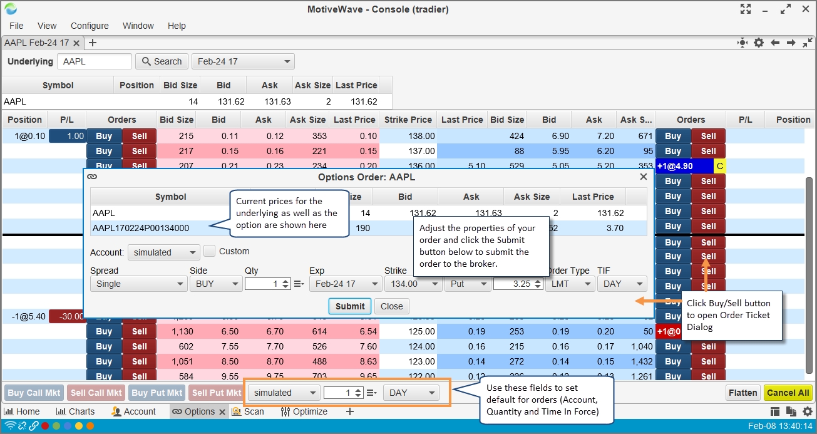Open the Order Type LMT dropdown
This screenshot has width=817, height=434.
pos(569,284)
